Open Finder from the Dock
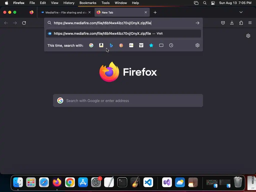The width and height of the screenshot is (256, 192). (x=18, y=182)
